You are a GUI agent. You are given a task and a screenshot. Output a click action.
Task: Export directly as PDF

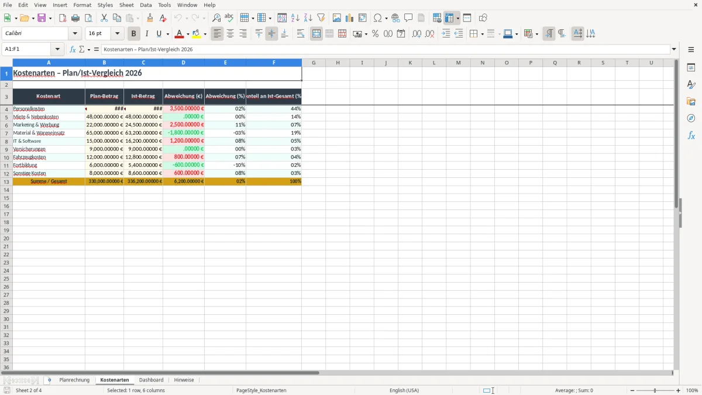coord(63,18)
